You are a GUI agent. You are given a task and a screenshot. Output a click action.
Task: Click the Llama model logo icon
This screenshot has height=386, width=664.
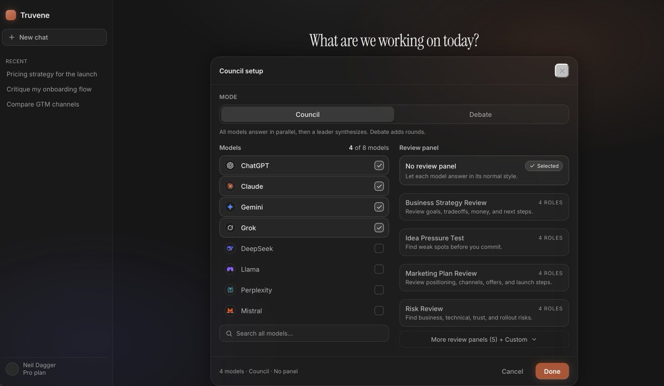pos(230,269)
